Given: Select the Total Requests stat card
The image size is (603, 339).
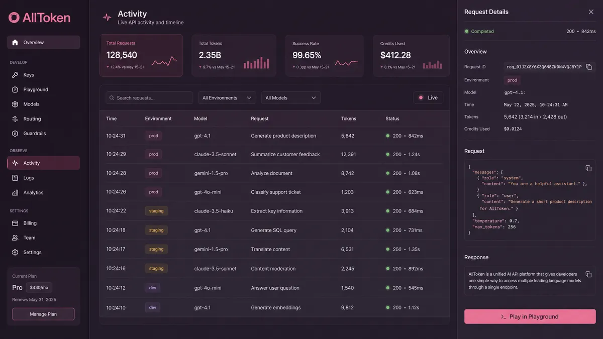Looking at the screenshot, I should [x=141, y=55].
